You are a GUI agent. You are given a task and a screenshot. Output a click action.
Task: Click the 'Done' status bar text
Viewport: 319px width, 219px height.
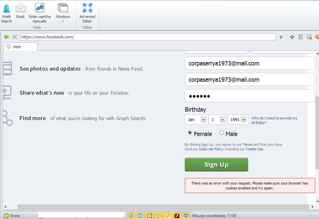(x=15, y=215)
